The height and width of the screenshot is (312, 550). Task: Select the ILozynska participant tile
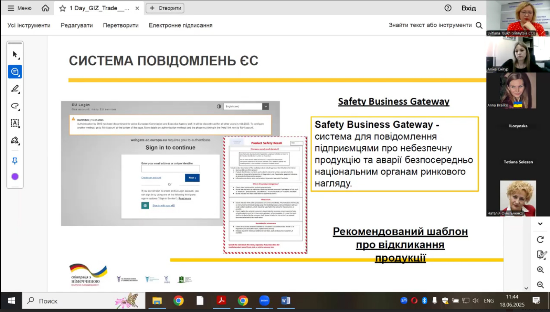coord(518,126)
